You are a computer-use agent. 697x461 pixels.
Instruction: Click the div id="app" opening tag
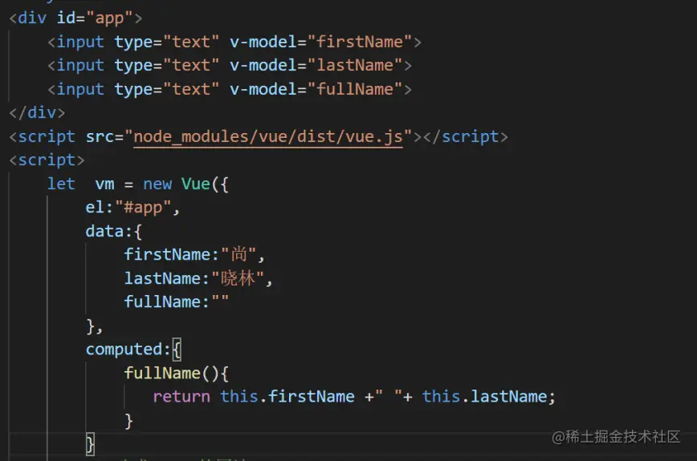pos(75,18)
